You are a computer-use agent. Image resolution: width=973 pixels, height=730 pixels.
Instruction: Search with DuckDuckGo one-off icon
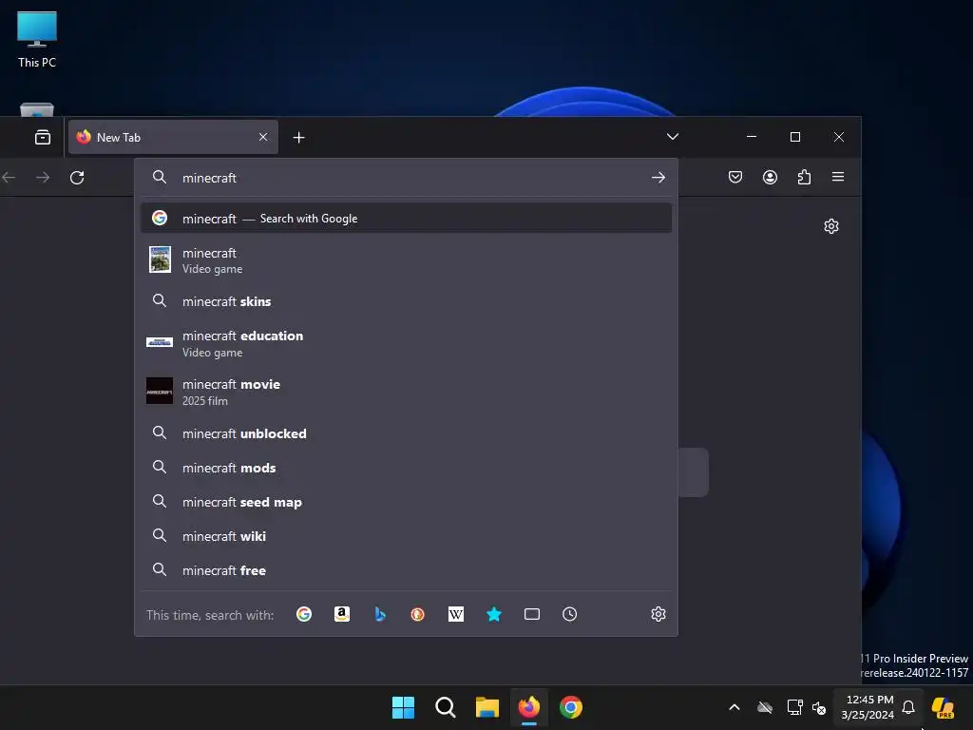pyautogui.click(x=418, y=614)
